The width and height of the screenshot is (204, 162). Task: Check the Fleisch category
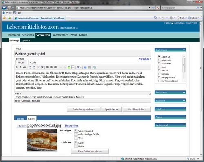click(159, 70)
